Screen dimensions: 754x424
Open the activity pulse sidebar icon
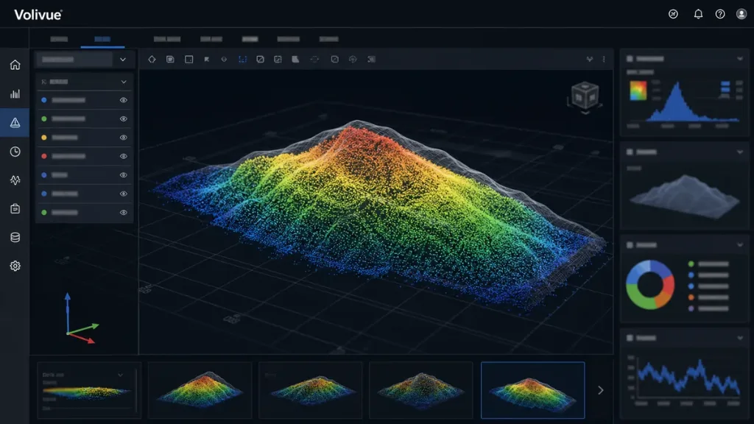15,180
